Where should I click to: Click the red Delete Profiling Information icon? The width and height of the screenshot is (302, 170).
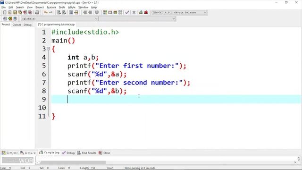point(146,13)
